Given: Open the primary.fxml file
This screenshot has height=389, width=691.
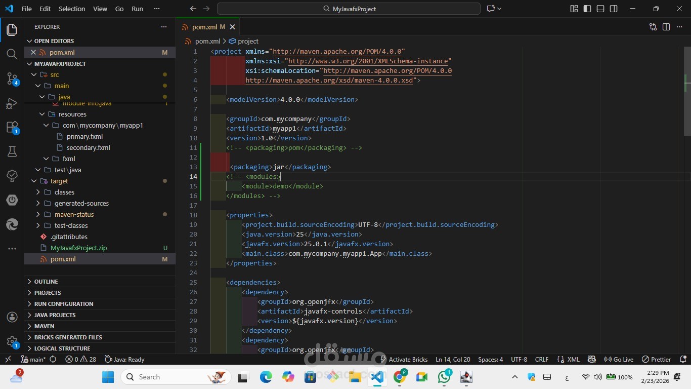Looking at the screenshot, I should [x=84, y=136].
